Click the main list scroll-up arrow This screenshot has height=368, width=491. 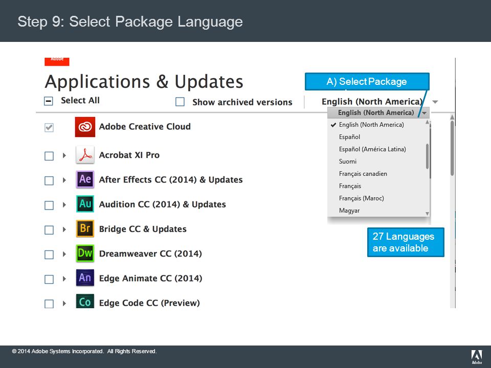pos(452,117)
